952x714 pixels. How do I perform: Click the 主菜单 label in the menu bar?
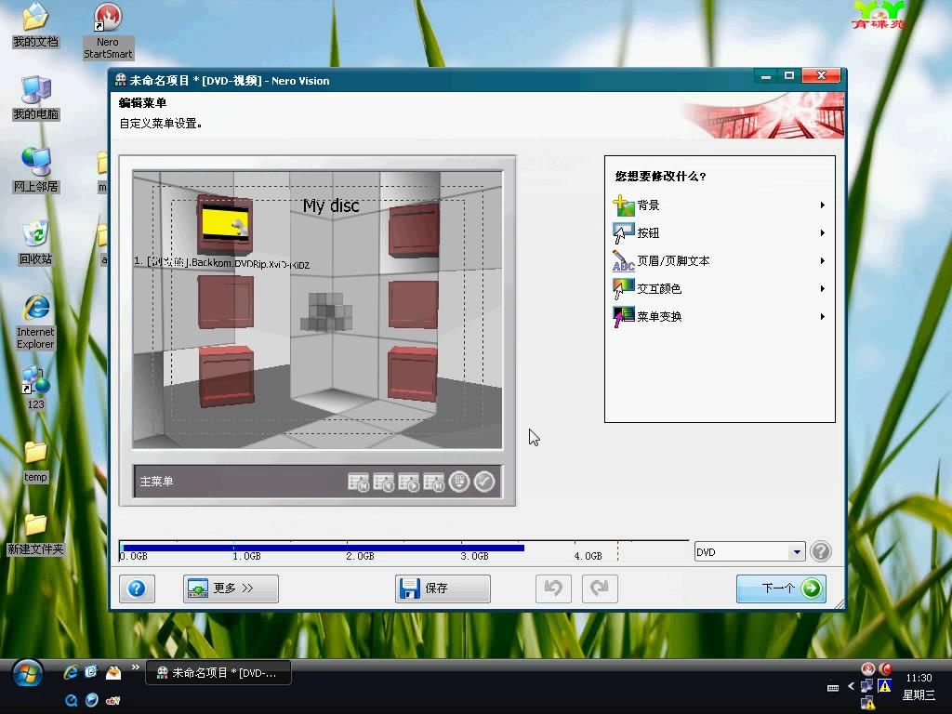click(x=156, y=482)
